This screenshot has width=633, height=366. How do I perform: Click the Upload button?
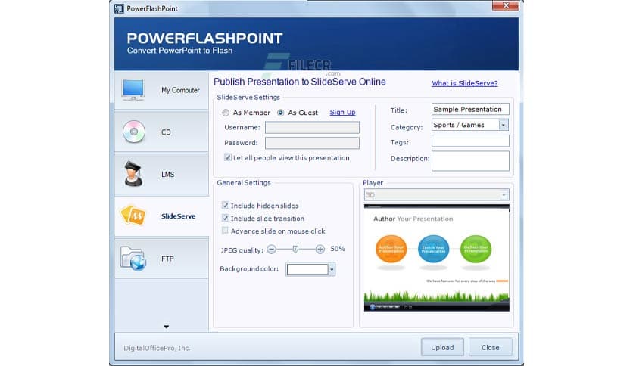pos(442,347)
